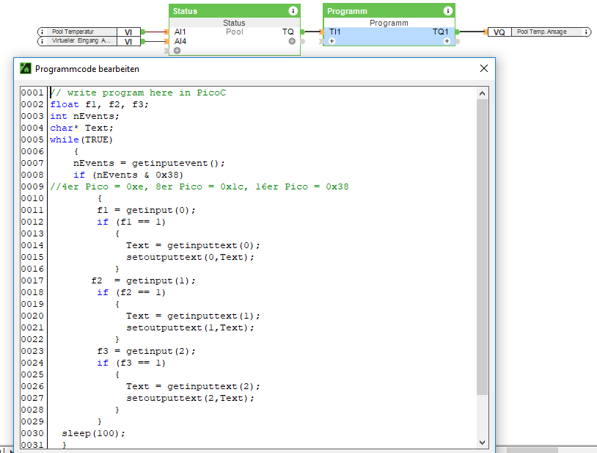Click the '//4er Pico = 0xe' comment line
The width and height of the screenshot is (597, 453).
pyautogui.click(x=199, y=186)
